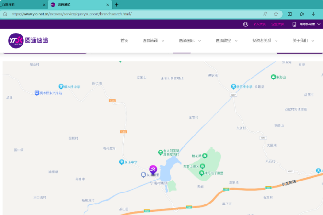The height and width of the screenshot is (215, 323).
Task: Open browser downloads icon
Action: pos(313,14)
